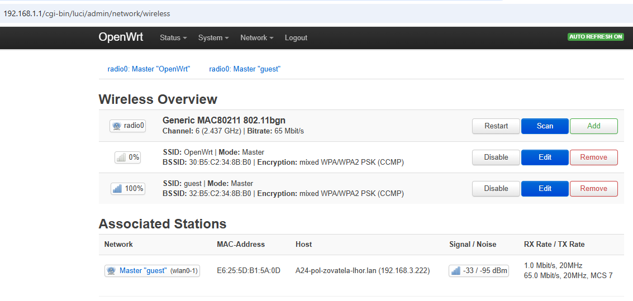Click the 100% signal indicator for guest SSID
This screenshot has height=301, width=633.
pos(127,188)
